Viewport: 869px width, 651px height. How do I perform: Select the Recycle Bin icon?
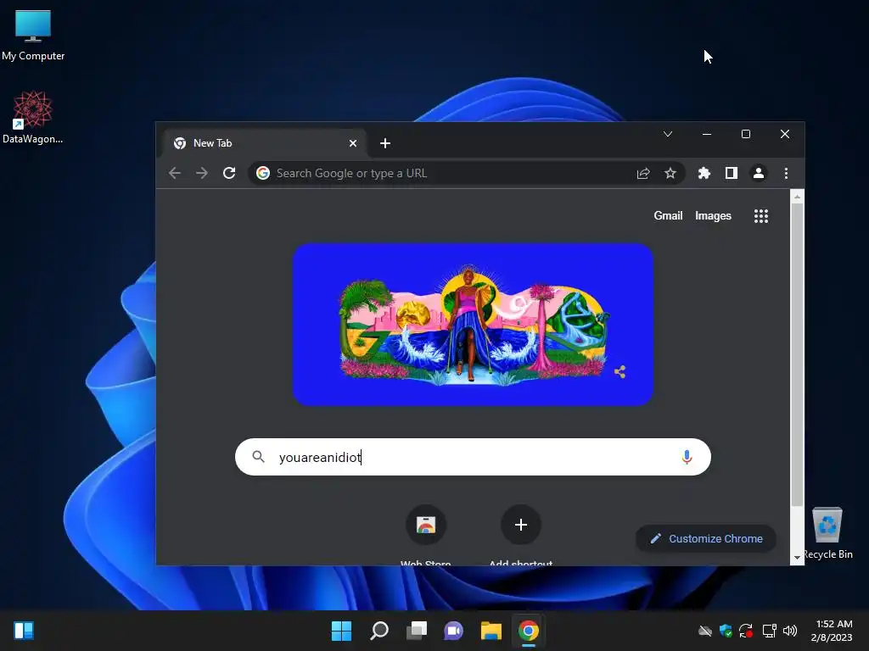point(827,532)
